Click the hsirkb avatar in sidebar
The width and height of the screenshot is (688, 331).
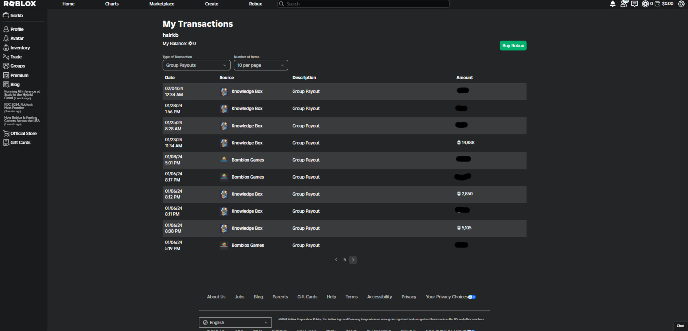pyautogui.click(x=6, y=16)
